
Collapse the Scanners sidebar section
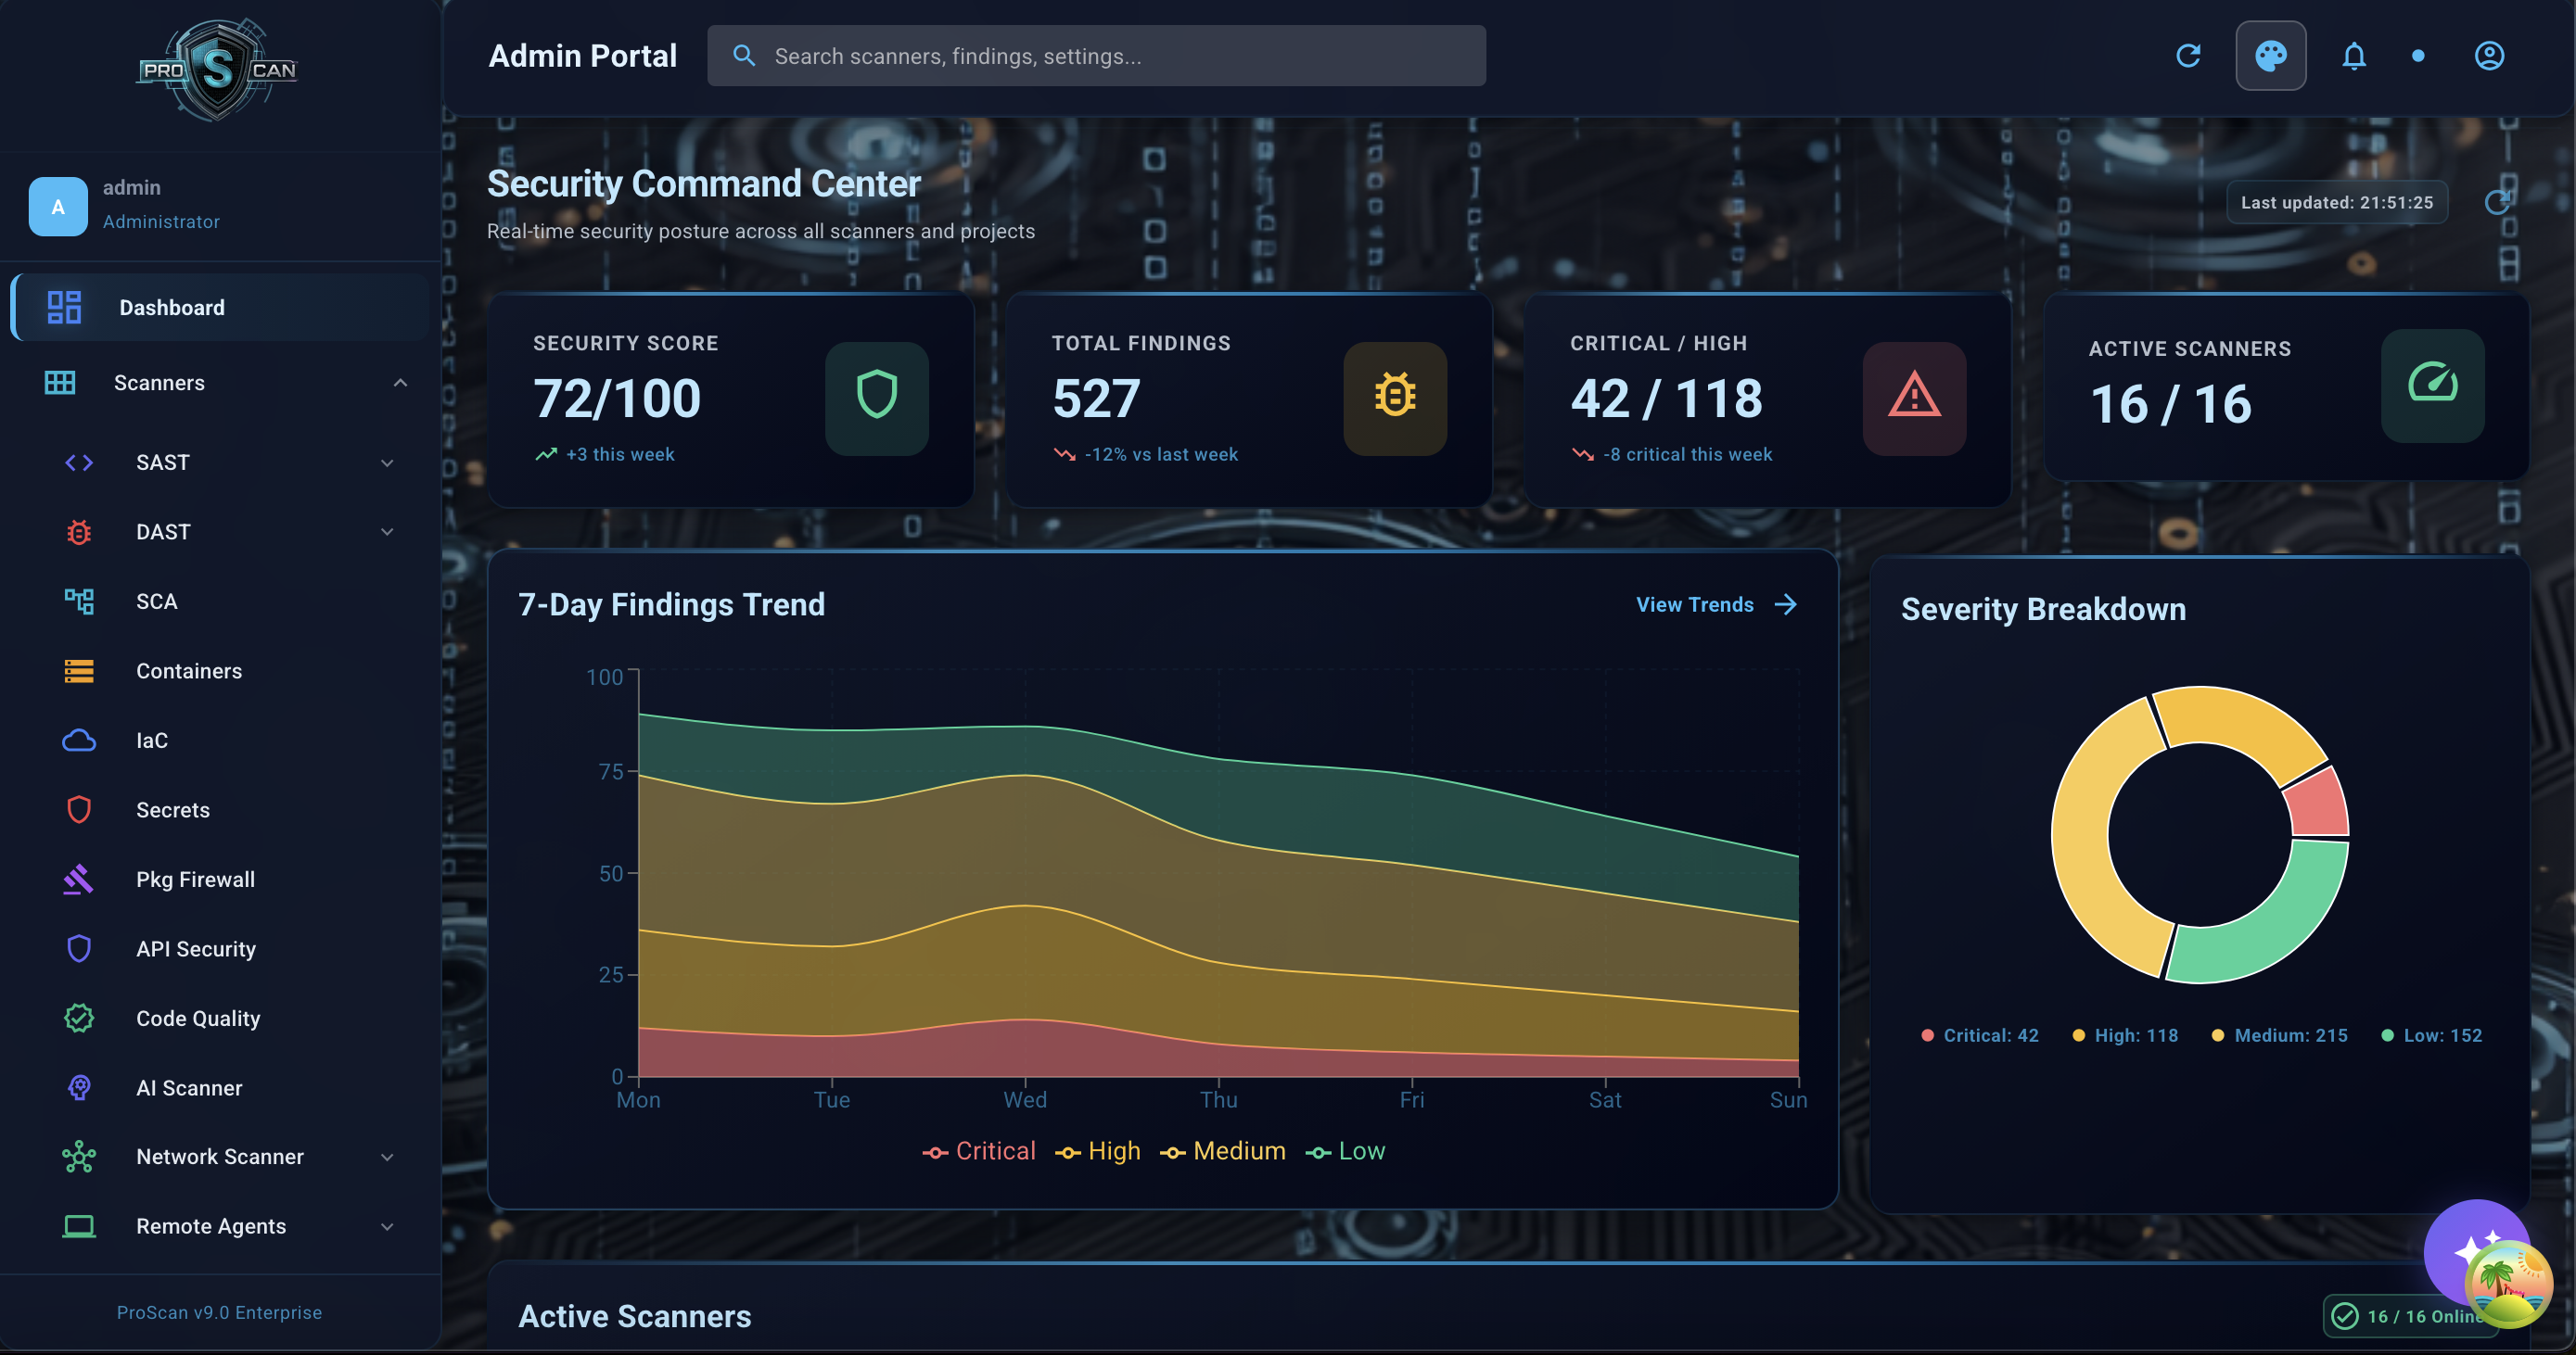coord(400,383)
